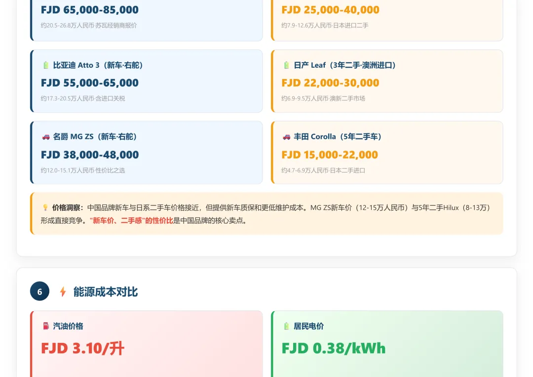Select the 比亚迪 Atto 3 price FJD 55,000-65,000
The image size is (533, 377).
point(90,83)
